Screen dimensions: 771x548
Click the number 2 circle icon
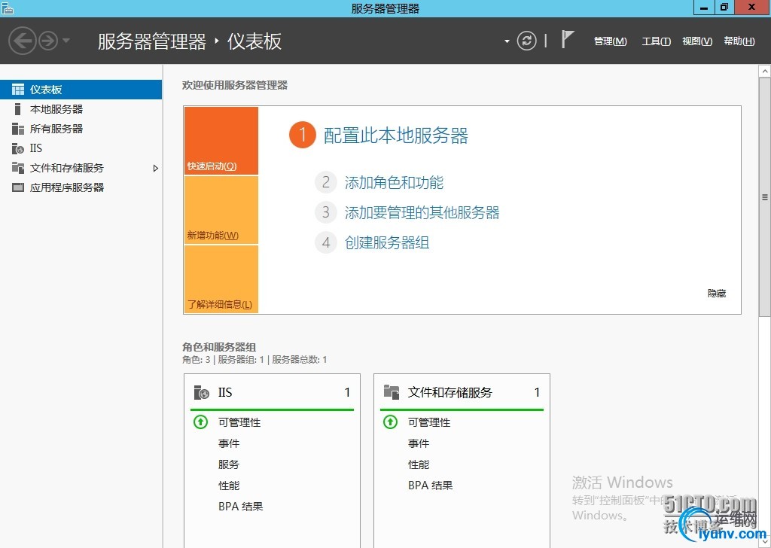325,182
